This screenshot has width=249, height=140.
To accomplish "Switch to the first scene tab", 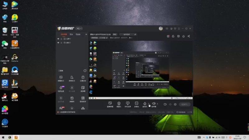I will (64, 34).
